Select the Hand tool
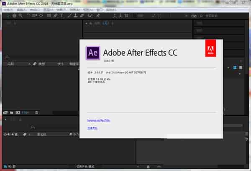The width and height of the screenshot is (251, 171). (14, 16)
